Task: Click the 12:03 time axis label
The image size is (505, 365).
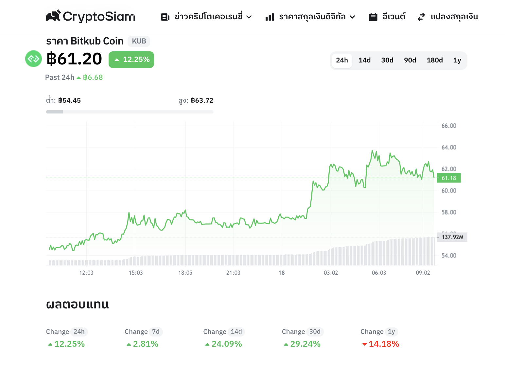Action: pos(86,273)
